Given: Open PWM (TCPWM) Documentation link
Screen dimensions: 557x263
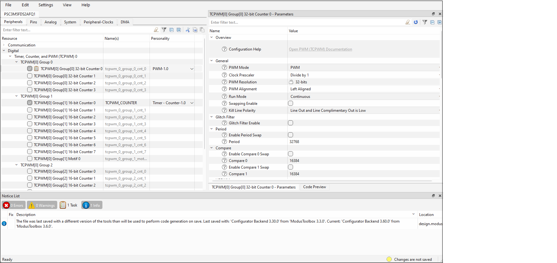Looking at the screenshot, I should click(320, 49).
